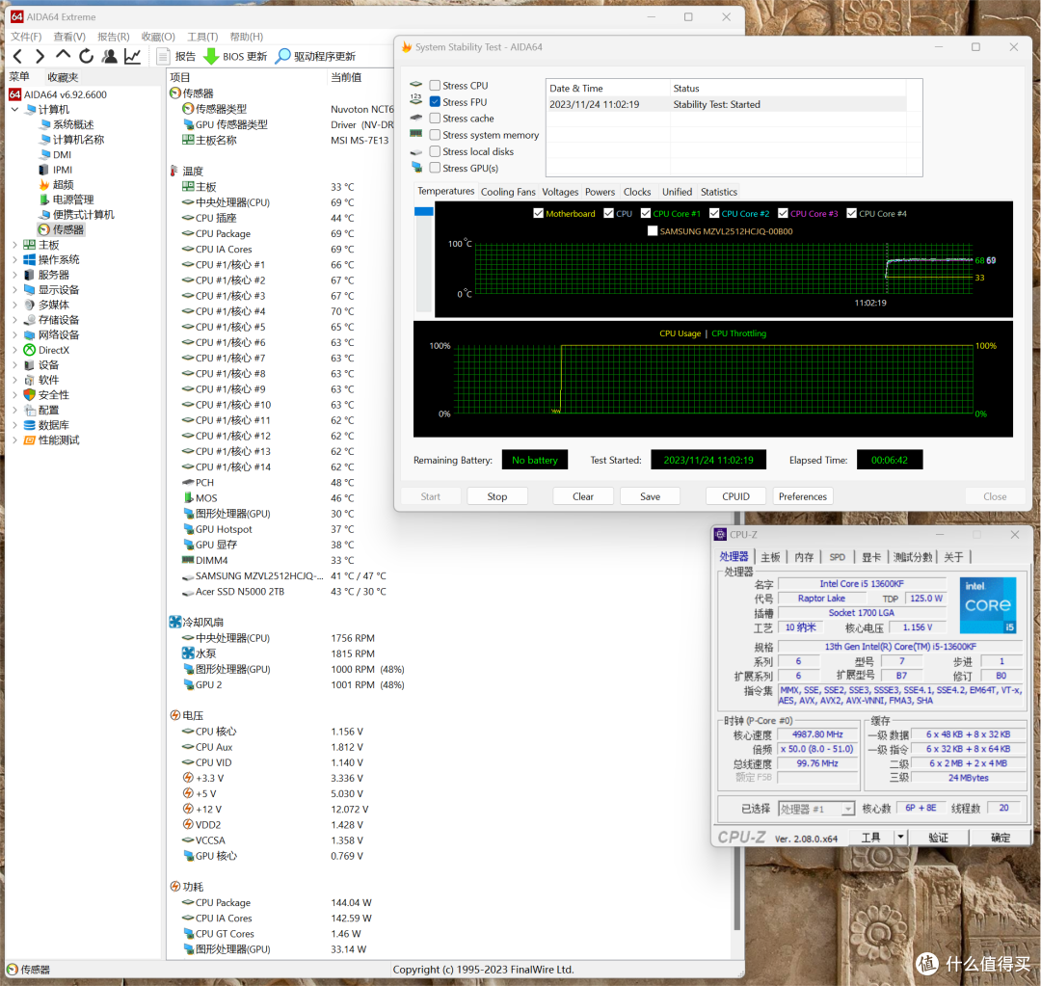Open the 工具 dropdown arrow in CPU-Z

coord(901,838)
